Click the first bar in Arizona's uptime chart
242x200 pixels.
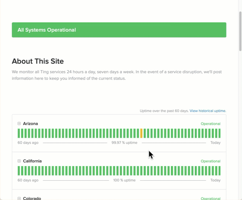[x=19, y=133]
